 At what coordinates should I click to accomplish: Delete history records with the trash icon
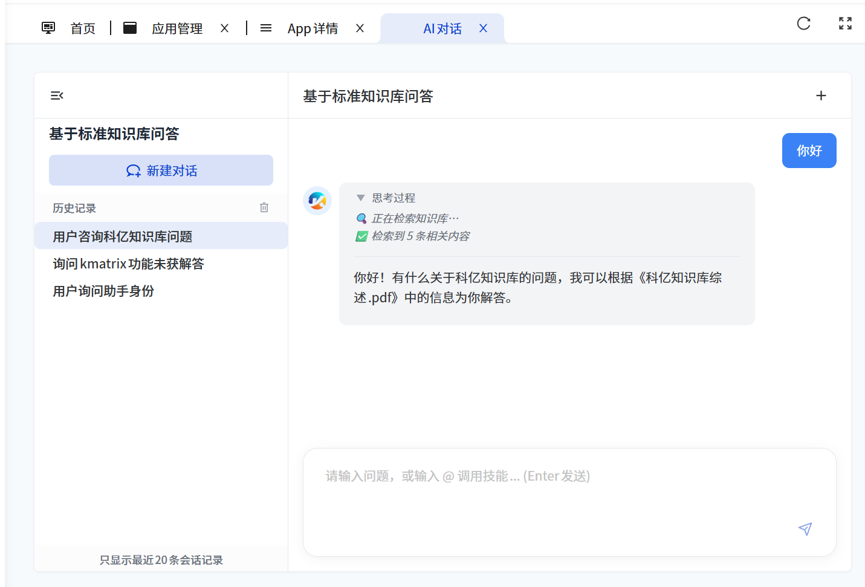point(264,207)
